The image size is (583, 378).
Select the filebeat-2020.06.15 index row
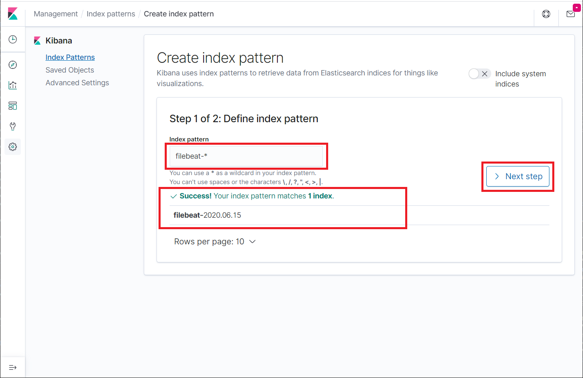pyautogui.click(x=359, y=215)
